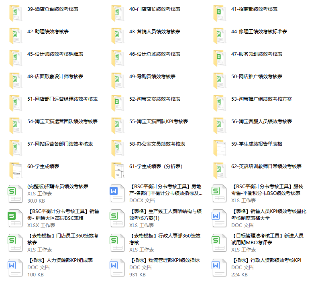Select XLS icon for 行政人事部360绩效考核
The image size is (322, 282).
[x=117, y=243]
